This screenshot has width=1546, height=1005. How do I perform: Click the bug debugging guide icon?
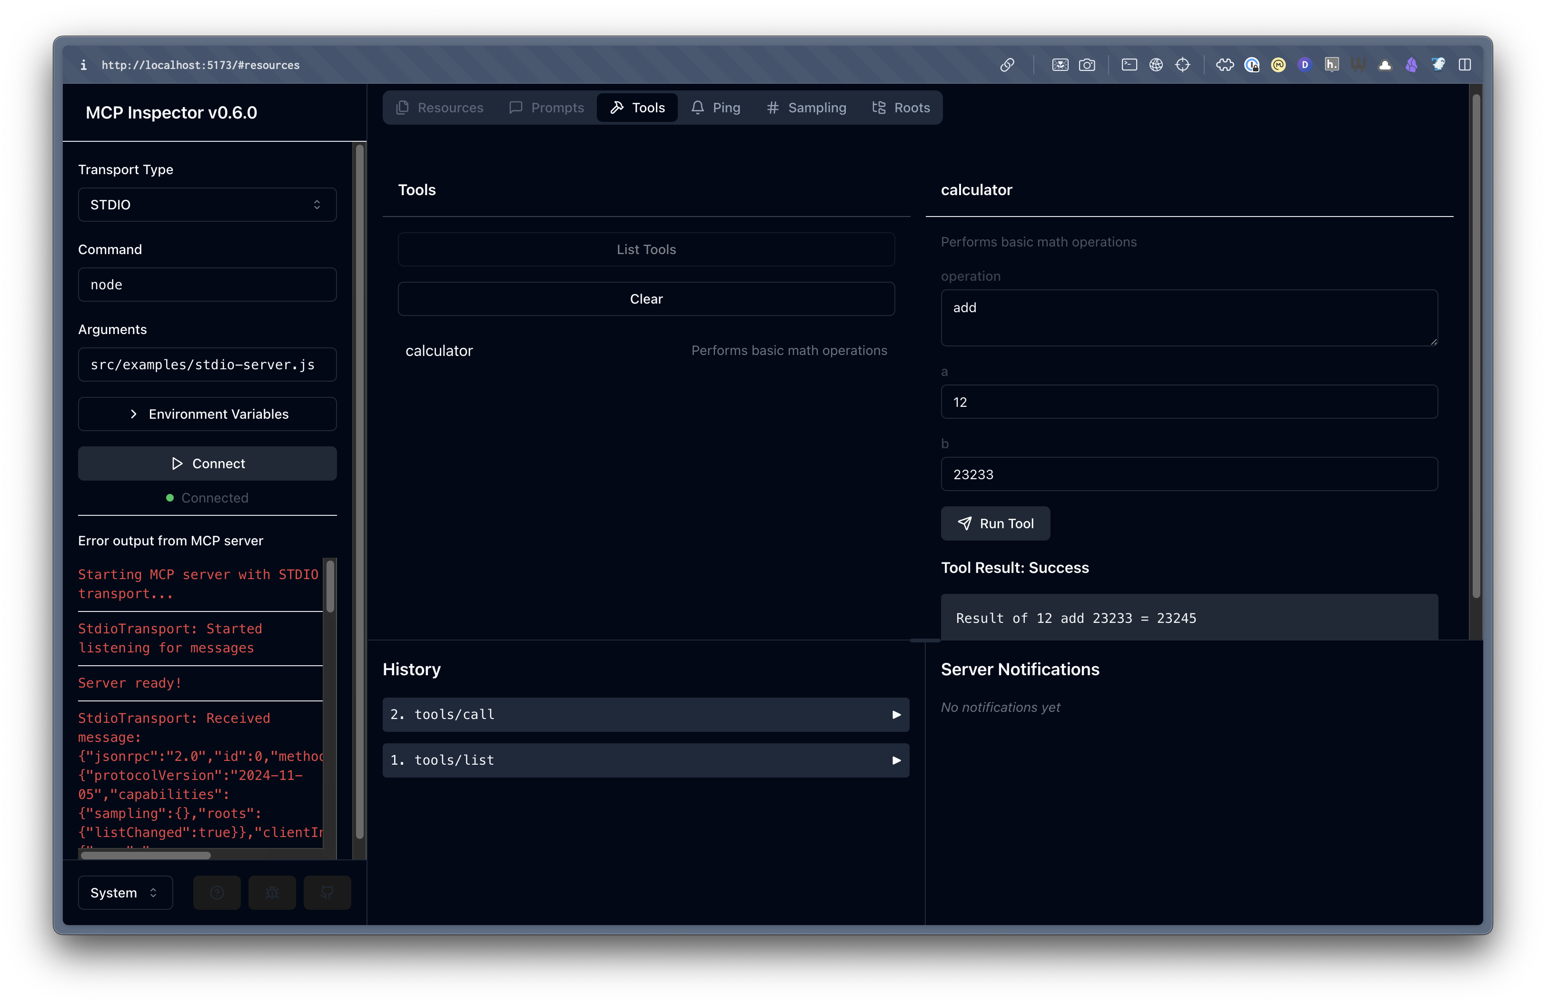coord(272,893)
